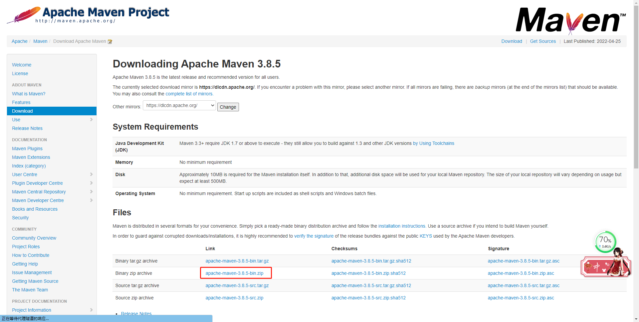Click the scrollbar up arrow

coord(636,3)
